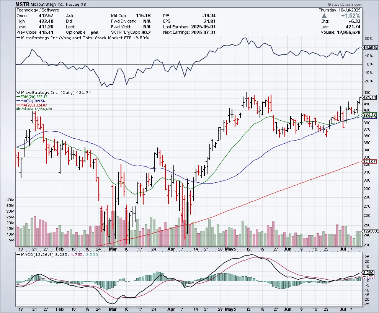379x313 pixels.
Task: Click the 4.755 signal value in the MACD legend
Action: (x=77, y=254)
